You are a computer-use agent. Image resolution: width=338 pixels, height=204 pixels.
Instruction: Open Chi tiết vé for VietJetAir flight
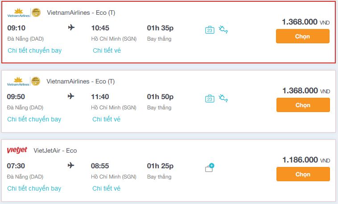(x=106, y=188)
